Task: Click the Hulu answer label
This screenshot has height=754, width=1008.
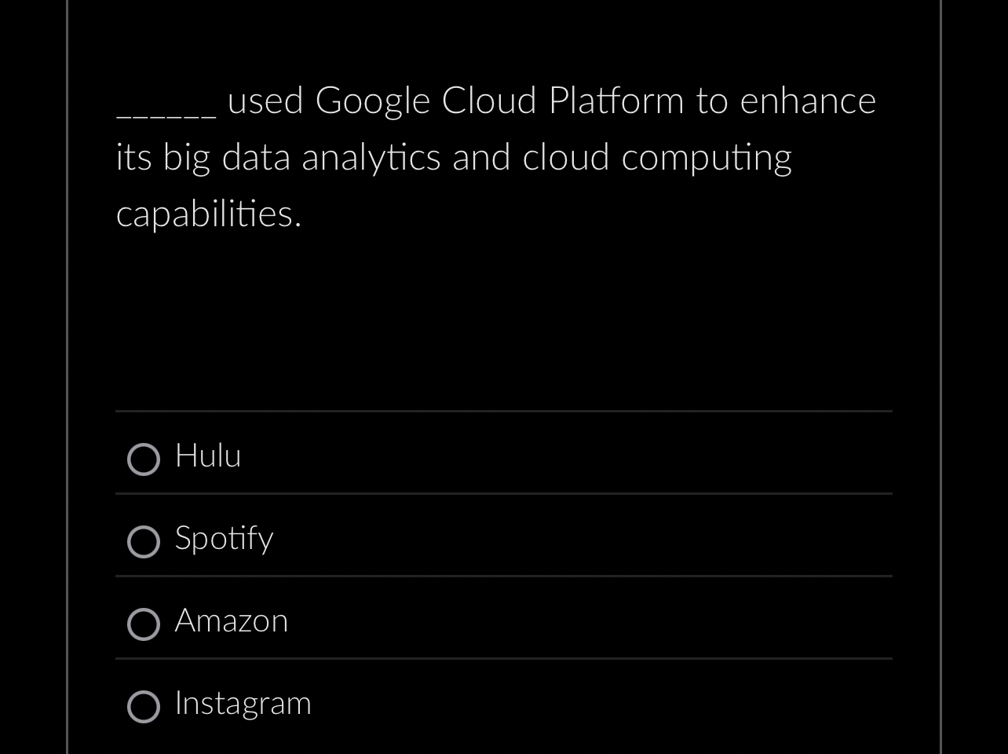Action: 207,456
